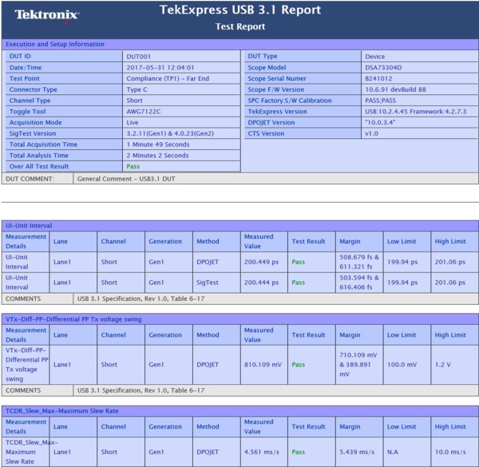Select SigTest version '3.2.11(Gen1) & 4.0.23(Gen2)'
479x467 pixels.
coord(170,133)
